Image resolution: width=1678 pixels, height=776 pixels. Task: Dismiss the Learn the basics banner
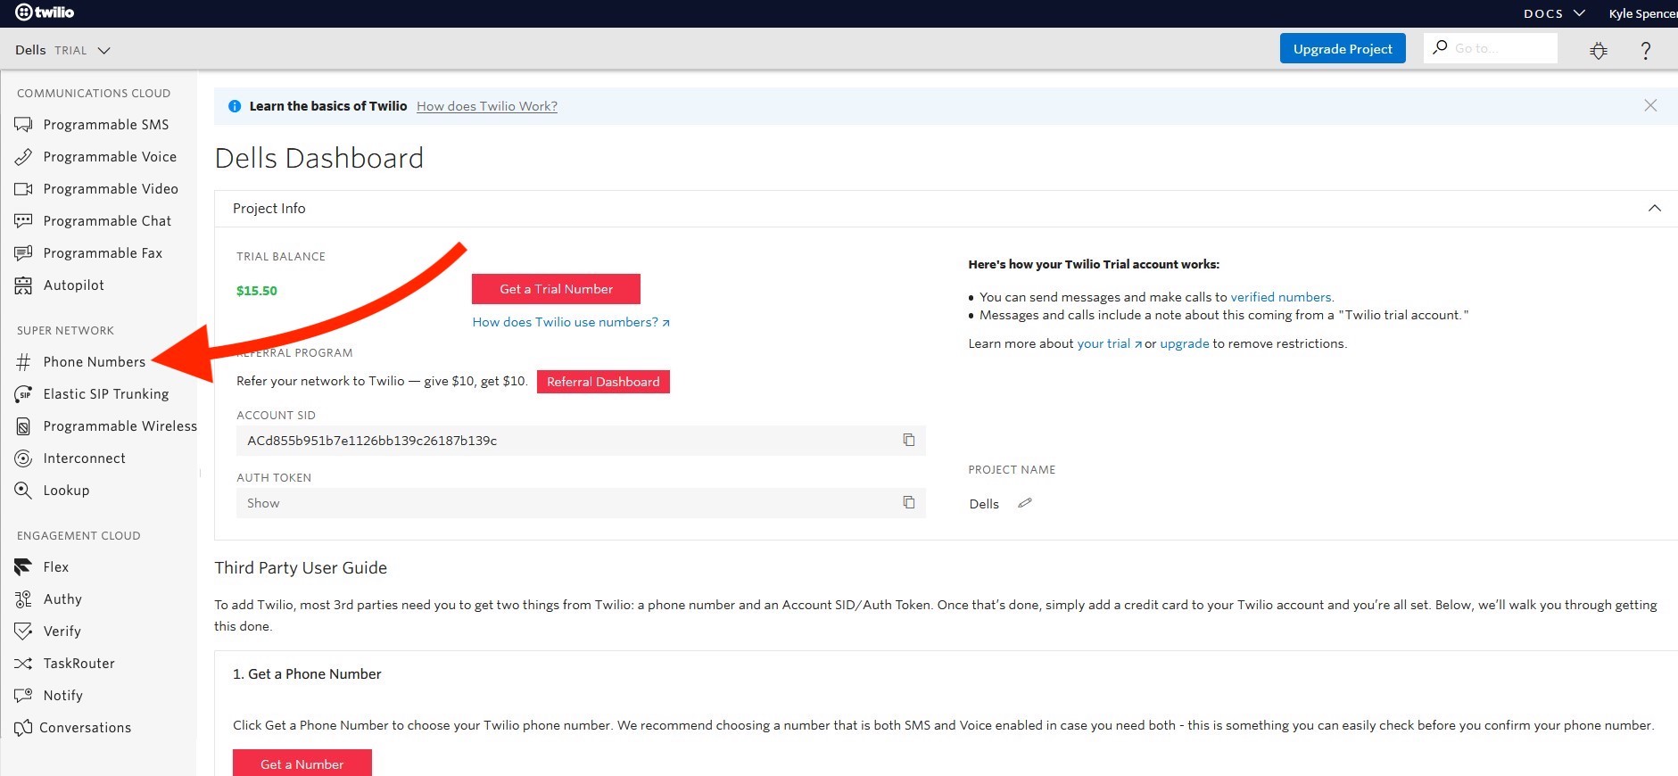point(1650,105)
